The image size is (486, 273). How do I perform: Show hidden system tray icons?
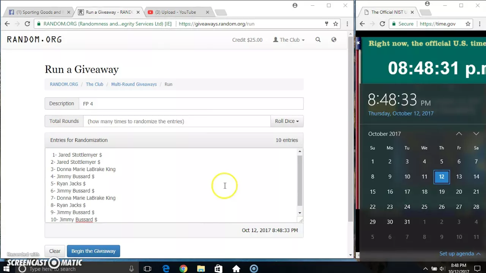pyautogui.click(x=426, y=269)
